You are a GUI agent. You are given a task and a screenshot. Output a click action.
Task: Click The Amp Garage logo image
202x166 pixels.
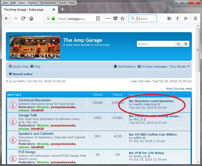[x=35, y=47]
